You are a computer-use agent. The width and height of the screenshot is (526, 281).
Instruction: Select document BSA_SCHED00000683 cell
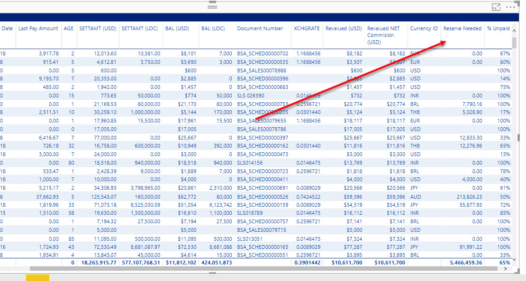[263, 87]
